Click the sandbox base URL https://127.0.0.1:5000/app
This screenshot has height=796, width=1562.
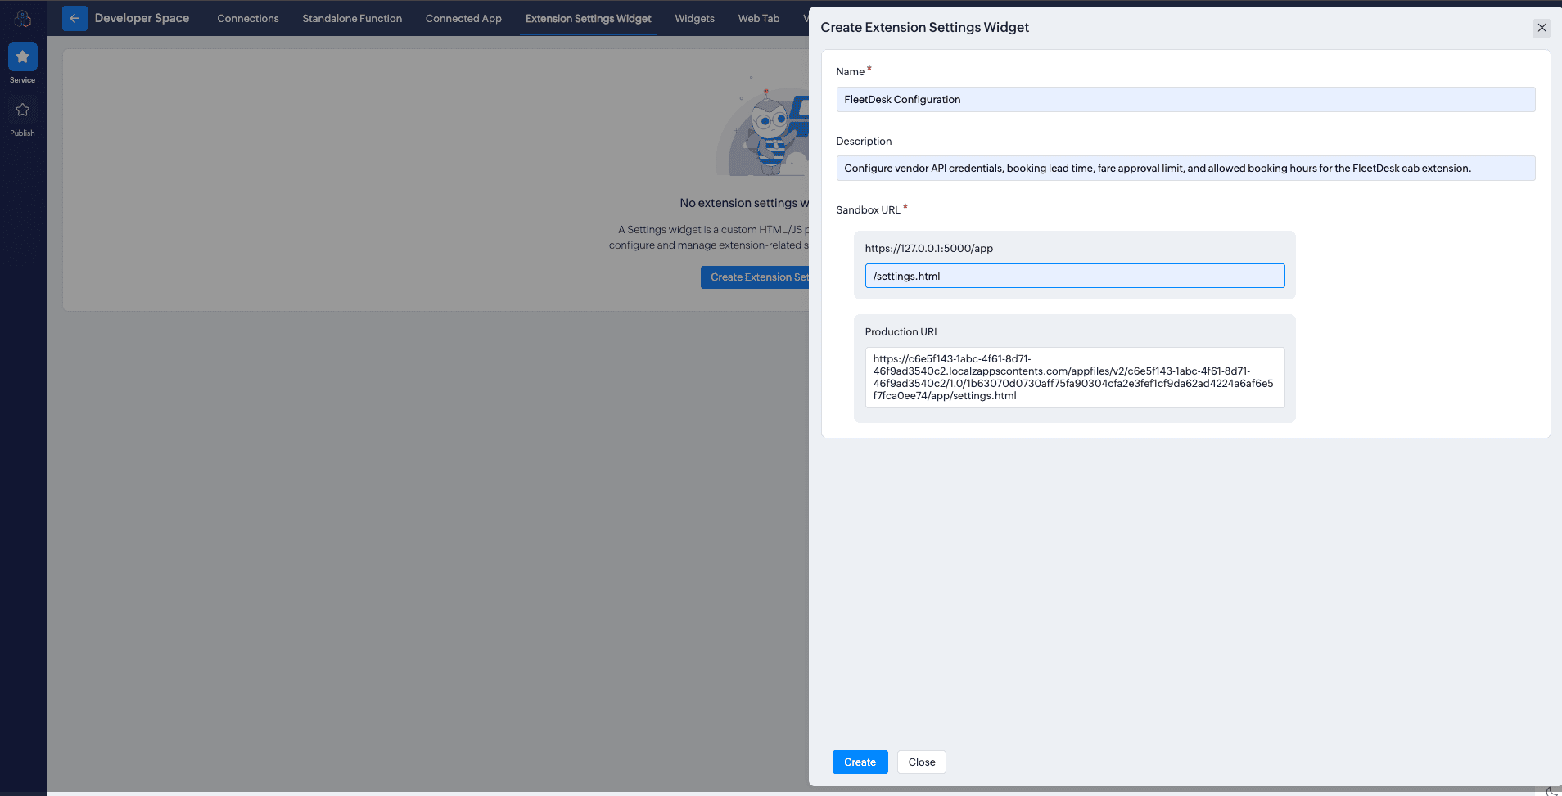point(929,249)
